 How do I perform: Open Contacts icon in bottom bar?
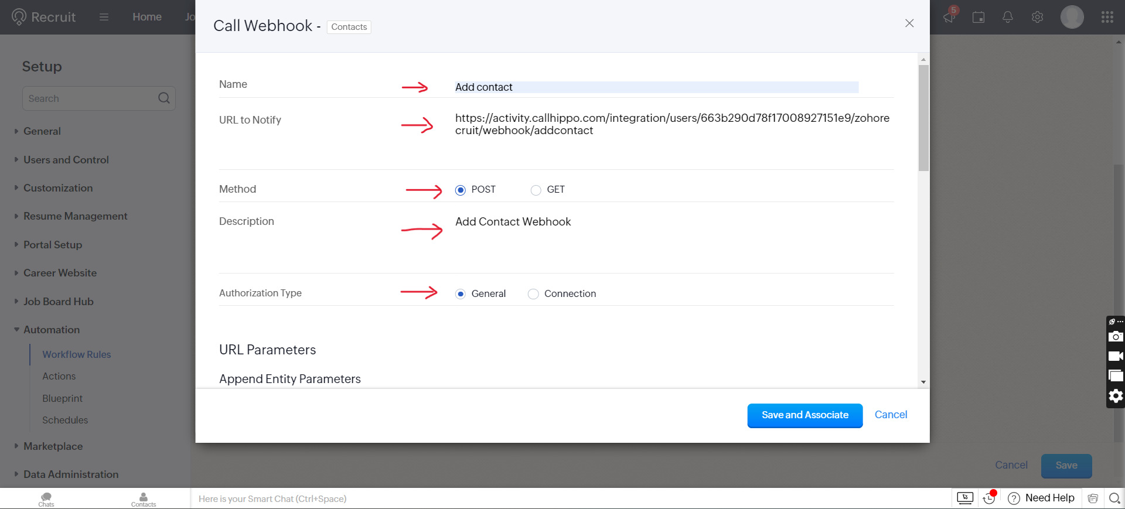(x=144, y=499)
